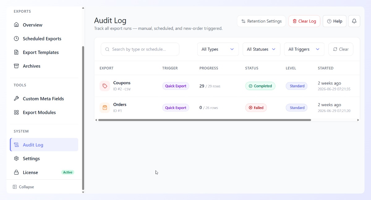Click the STATUS column header
The height and width of the screenshot is (200, 371).
[x=252, y=68]
